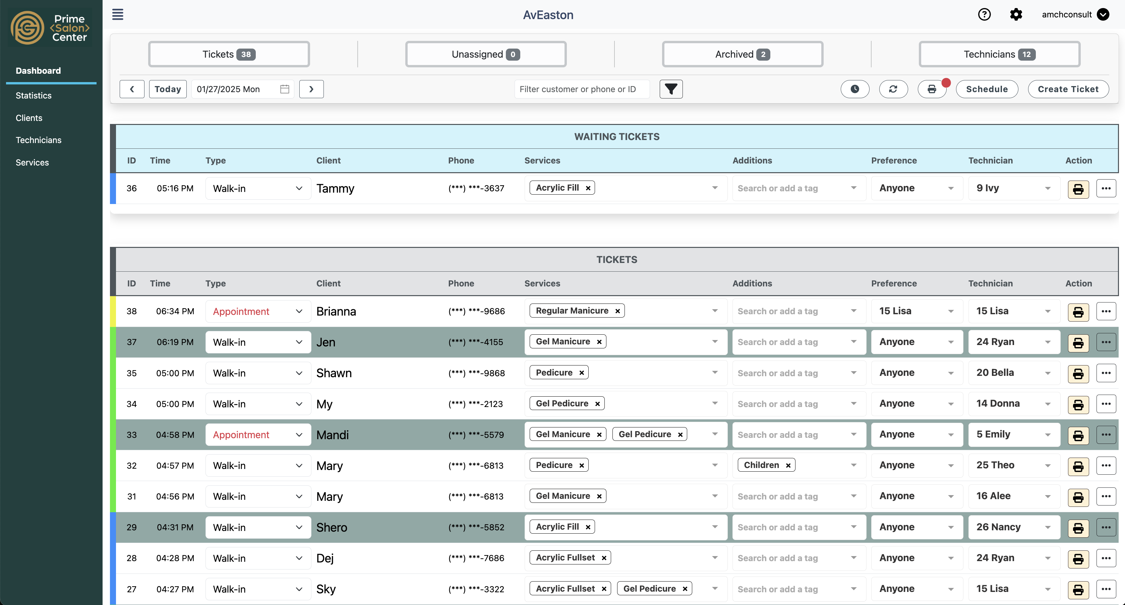This screenshot has height=605, width=1125.
Task: Go to previous day arrow
Action: (x=132, y=89)
